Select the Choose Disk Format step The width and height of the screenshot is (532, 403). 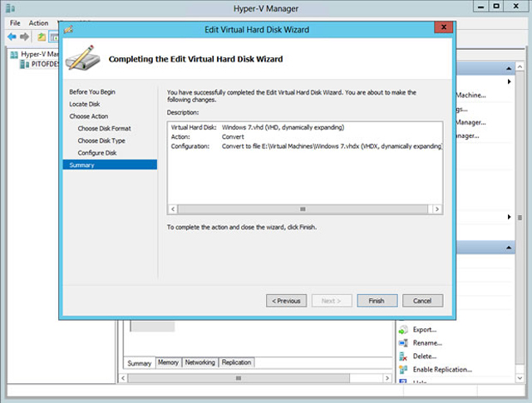tap(104, 129)
